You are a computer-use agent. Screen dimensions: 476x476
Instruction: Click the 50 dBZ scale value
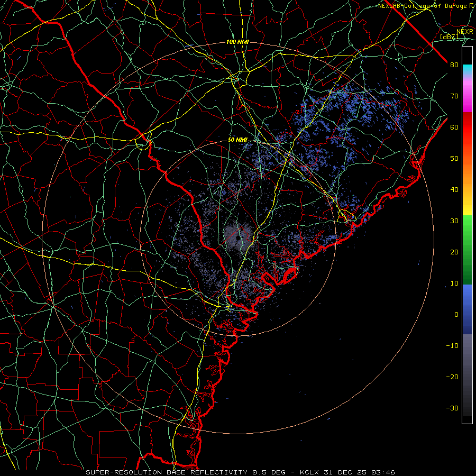coord(454,159)
